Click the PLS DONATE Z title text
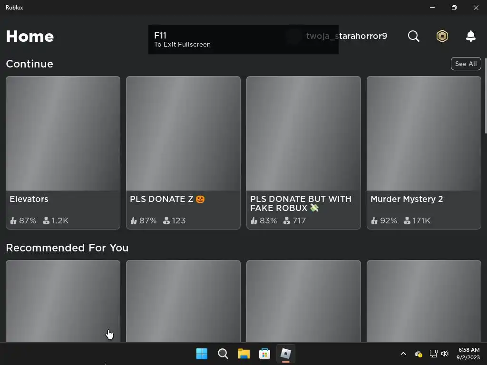 point(167,199)
